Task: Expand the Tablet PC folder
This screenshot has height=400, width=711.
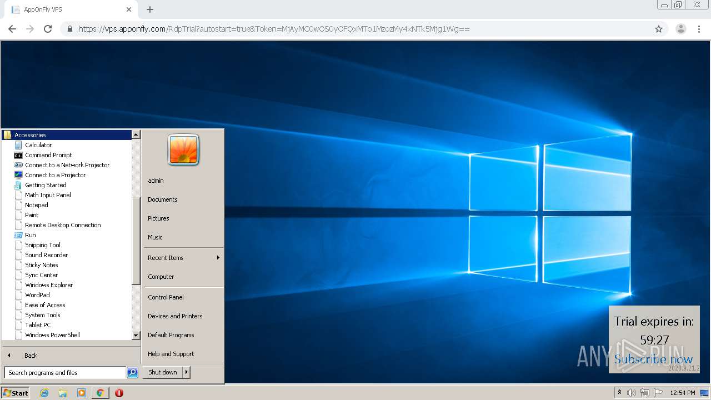Action: tap(38, 325)
